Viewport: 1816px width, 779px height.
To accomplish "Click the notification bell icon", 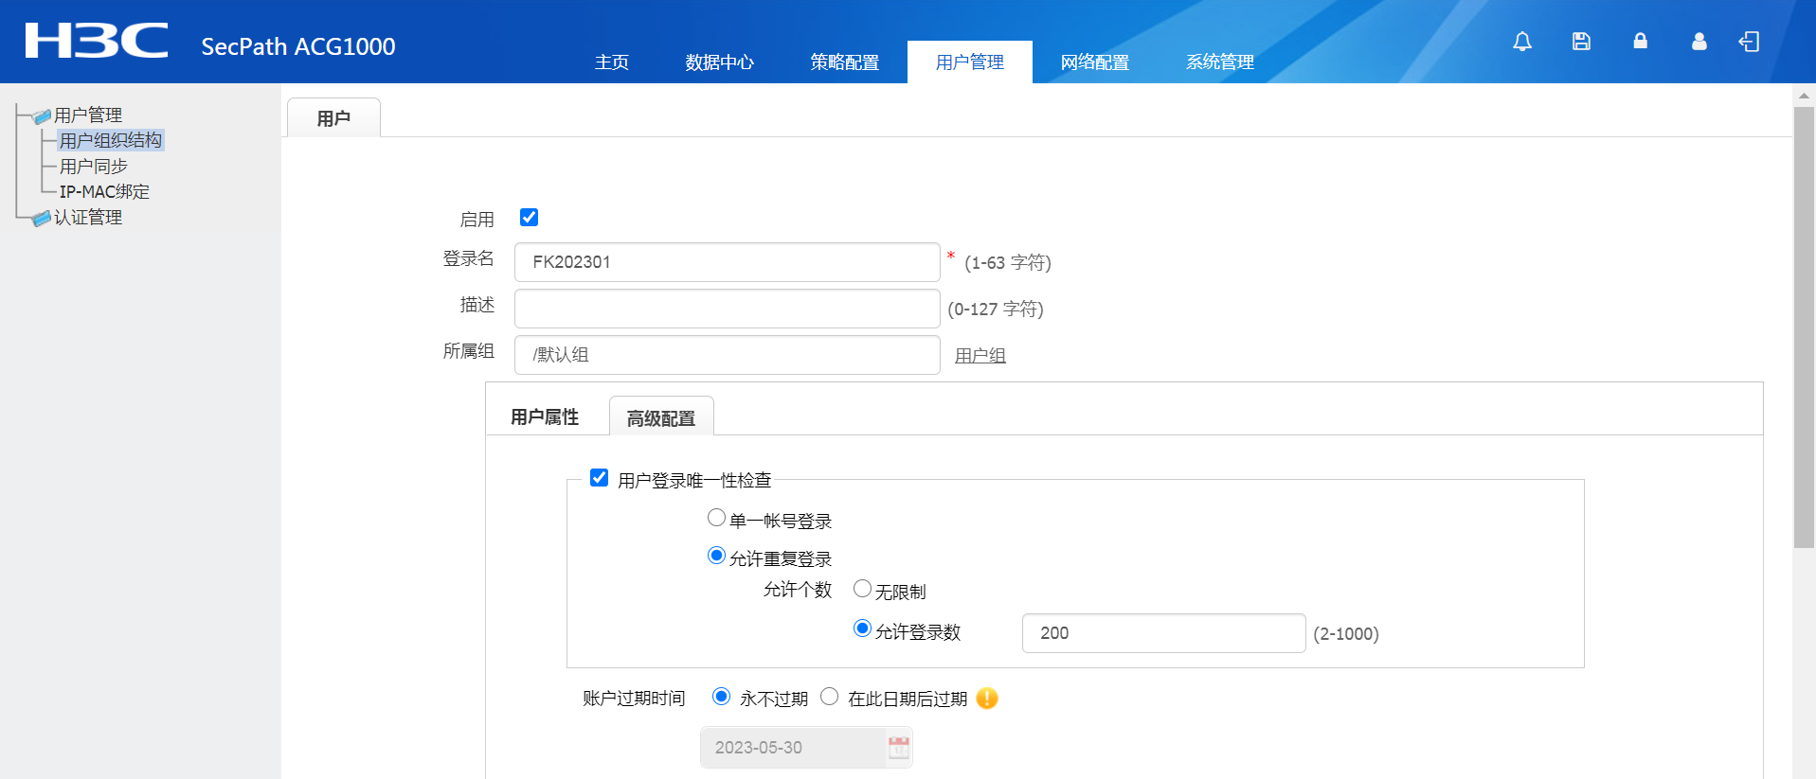I will (1522, 42).
